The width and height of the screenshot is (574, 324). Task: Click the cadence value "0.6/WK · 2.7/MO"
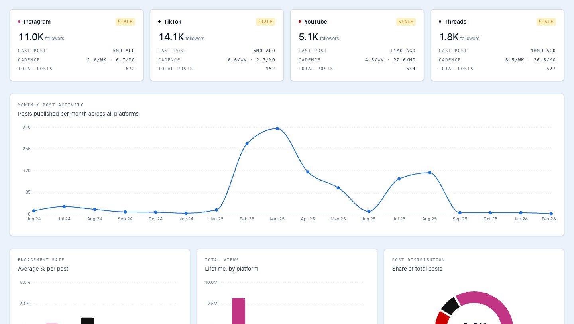coord(252,60)
